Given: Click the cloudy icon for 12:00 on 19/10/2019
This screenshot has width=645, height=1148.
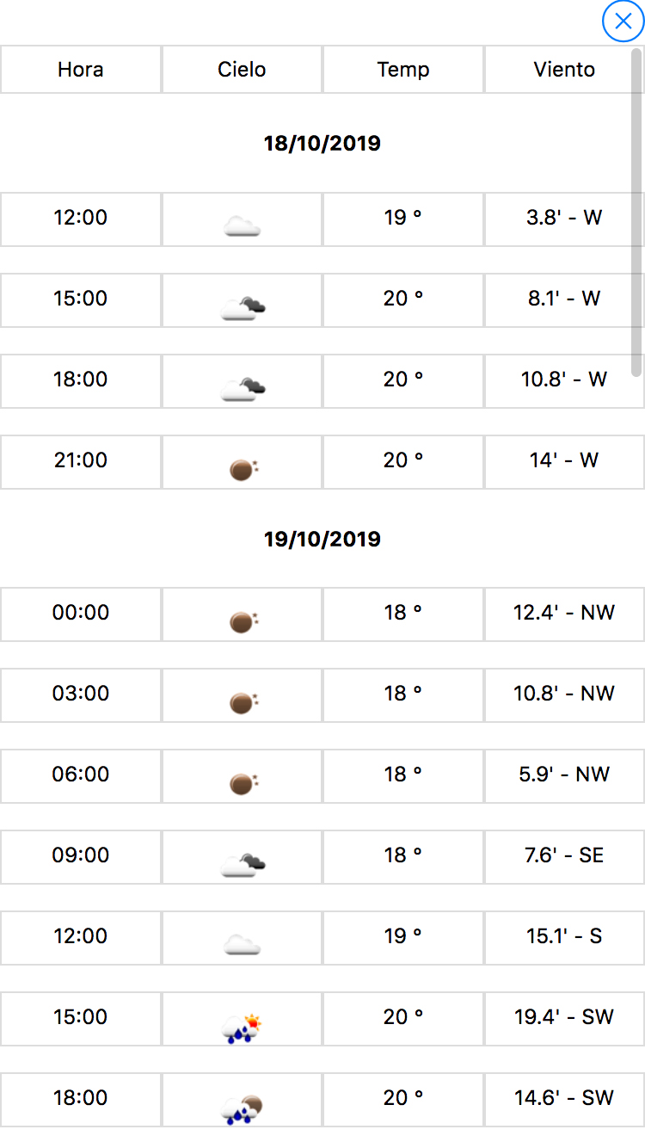Looking at the screenshot, I should click(x=242, y=945).
